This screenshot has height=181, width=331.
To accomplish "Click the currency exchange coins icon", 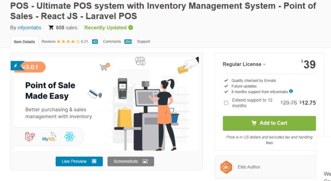I will click(140, 61).
